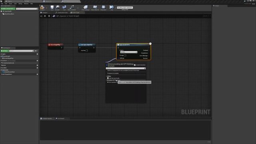Image resolution: width=256 pixels, height=144 pixels.
Task: Click the action menu search field
Action: tap(126, 68)
